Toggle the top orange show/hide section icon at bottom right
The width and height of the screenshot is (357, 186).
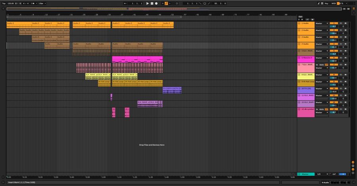(x=353, y=162)
